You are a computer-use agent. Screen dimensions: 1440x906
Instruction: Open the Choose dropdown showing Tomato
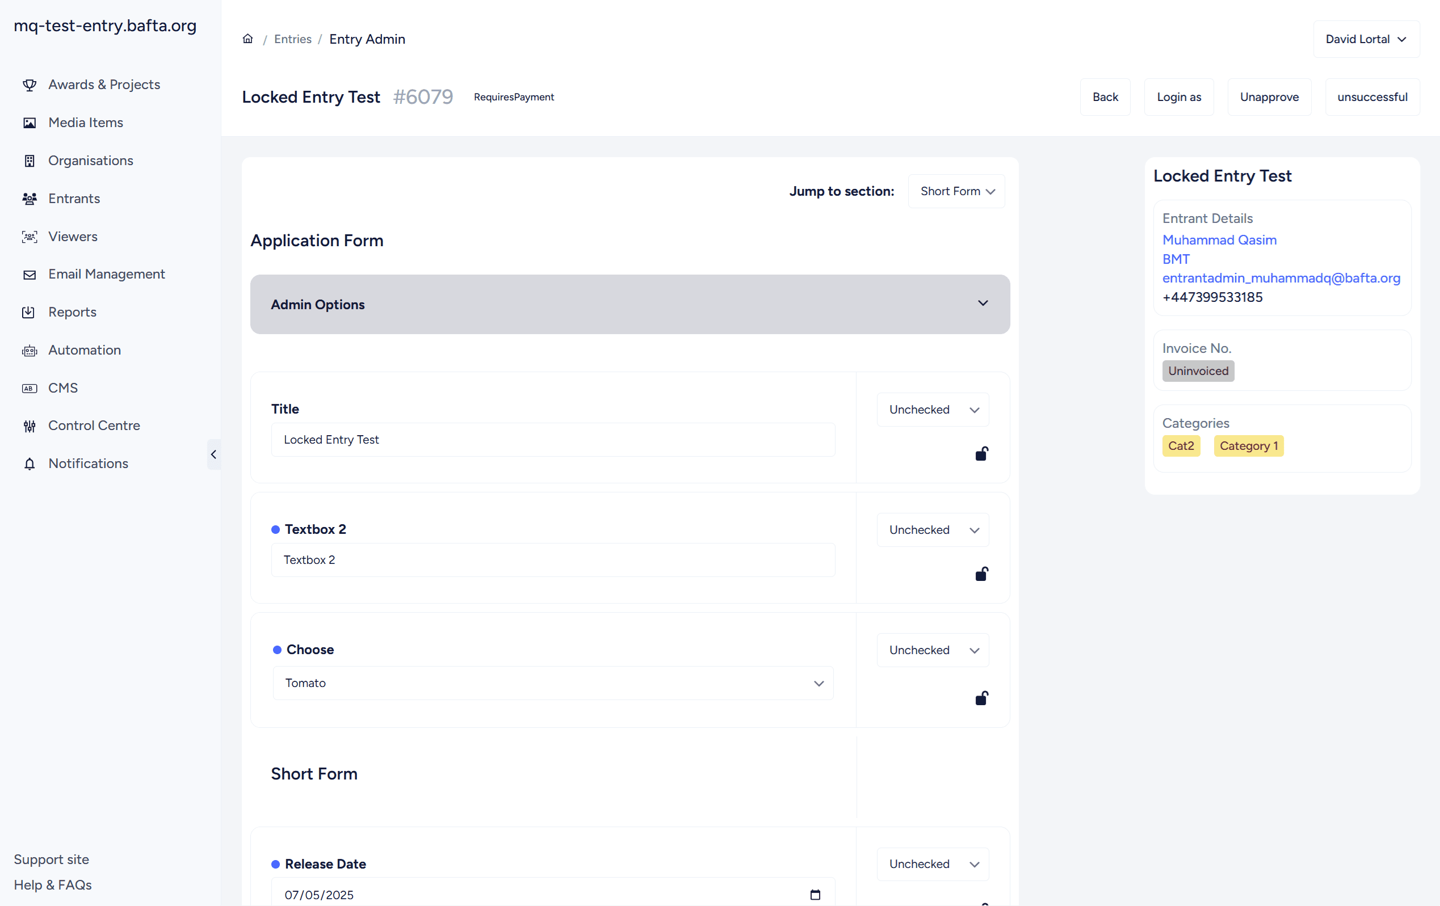coord(553,683)
